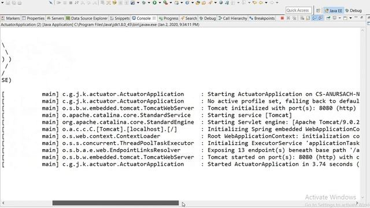Minimize the Console view panel
Viewport: 370px width, 208px height.
click(x=356, y=17)
